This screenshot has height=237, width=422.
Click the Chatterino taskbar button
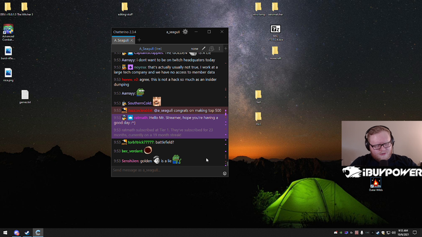coord(38,232)
